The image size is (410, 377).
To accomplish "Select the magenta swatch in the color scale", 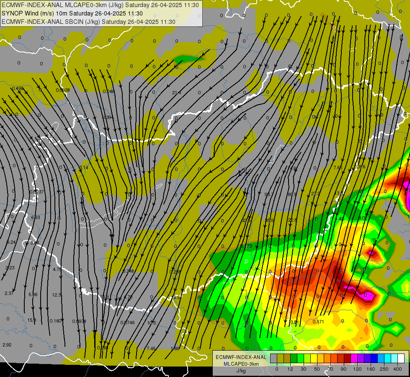I will point(354,358).
